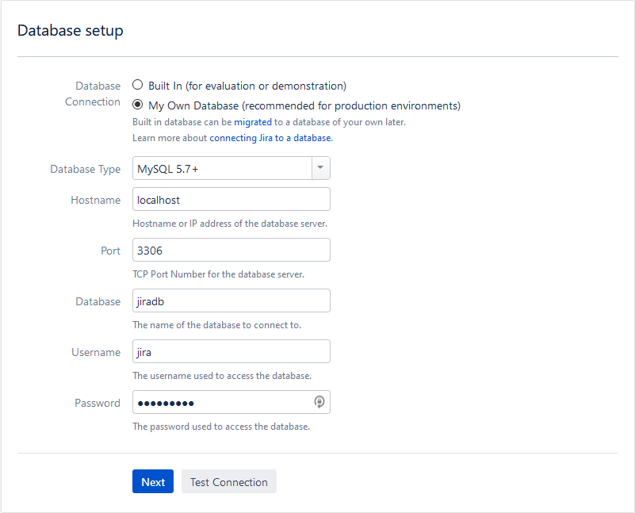635x513 pixels.
Task: Click the arrow on the Database Type combo box
Action: (x=320, y=169)
